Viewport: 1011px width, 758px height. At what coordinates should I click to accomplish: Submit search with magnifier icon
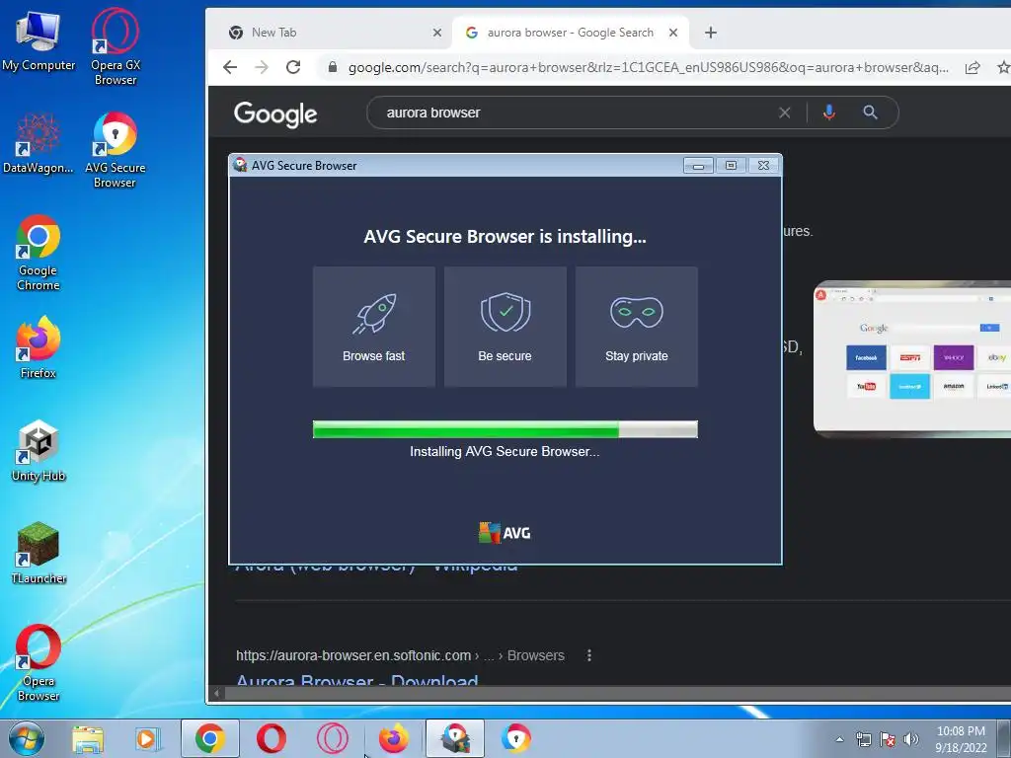(x=870, y=113)
